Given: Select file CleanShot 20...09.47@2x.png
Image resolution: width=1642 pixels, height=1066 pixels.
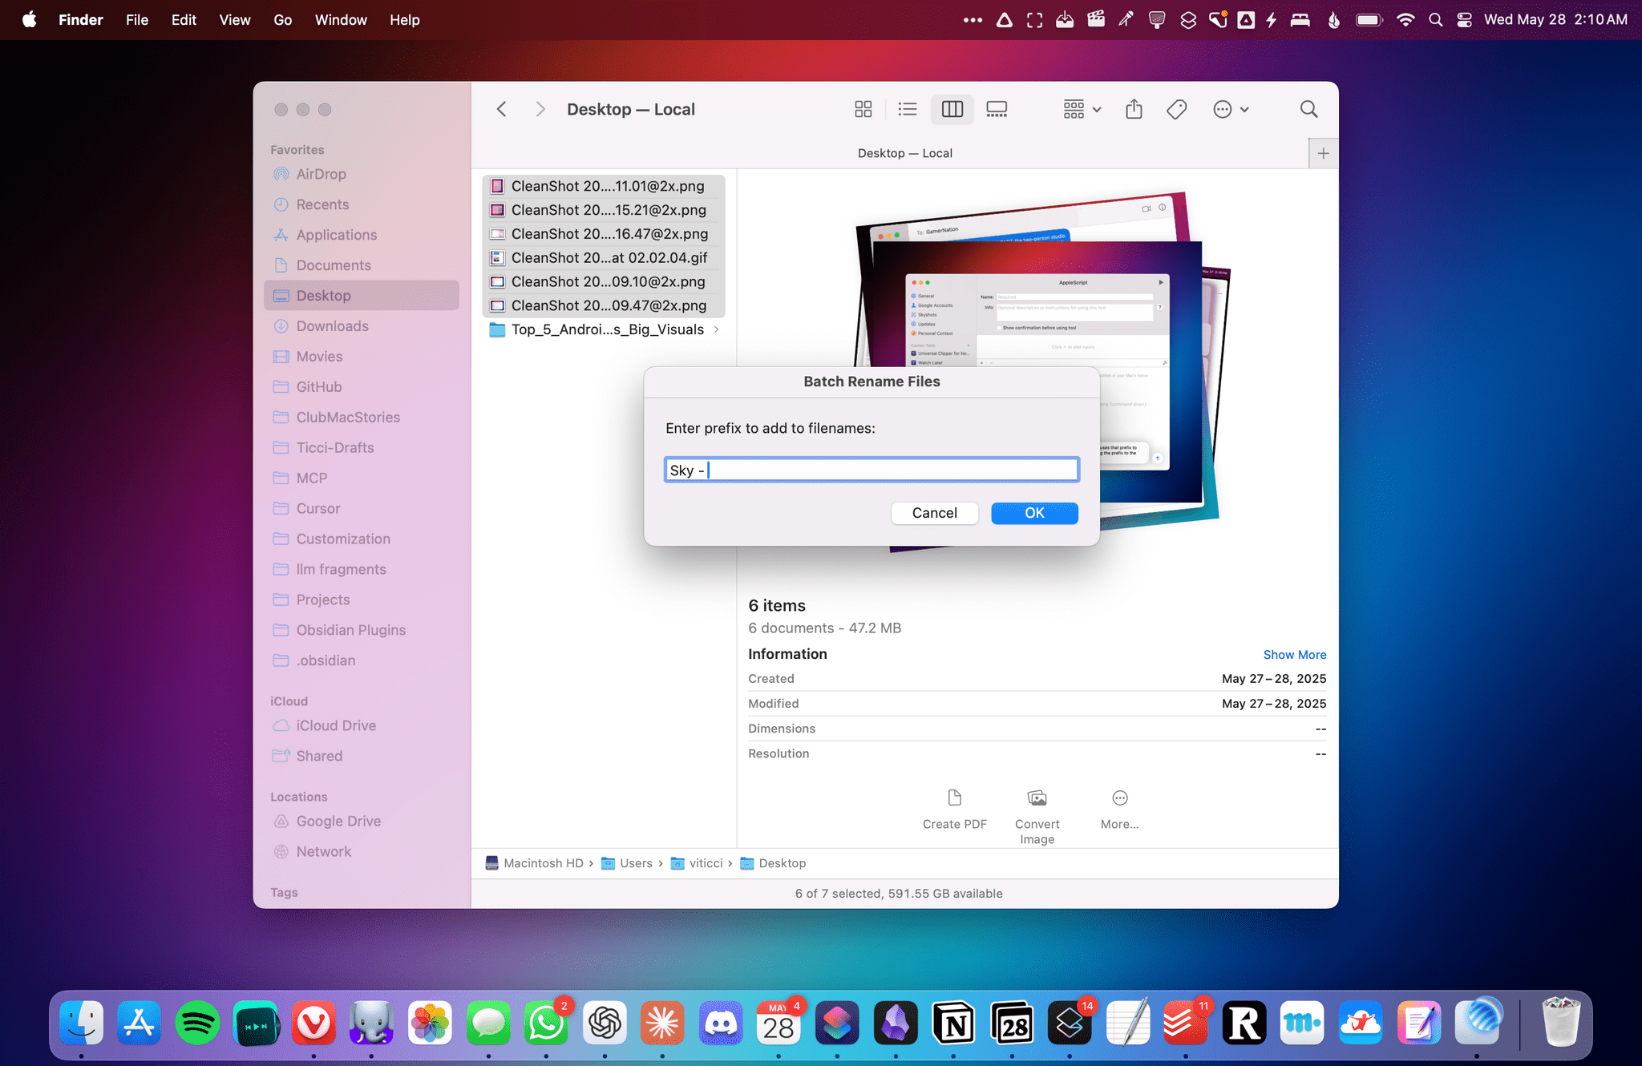Looking at the screenshot, I should pos(603,305).
